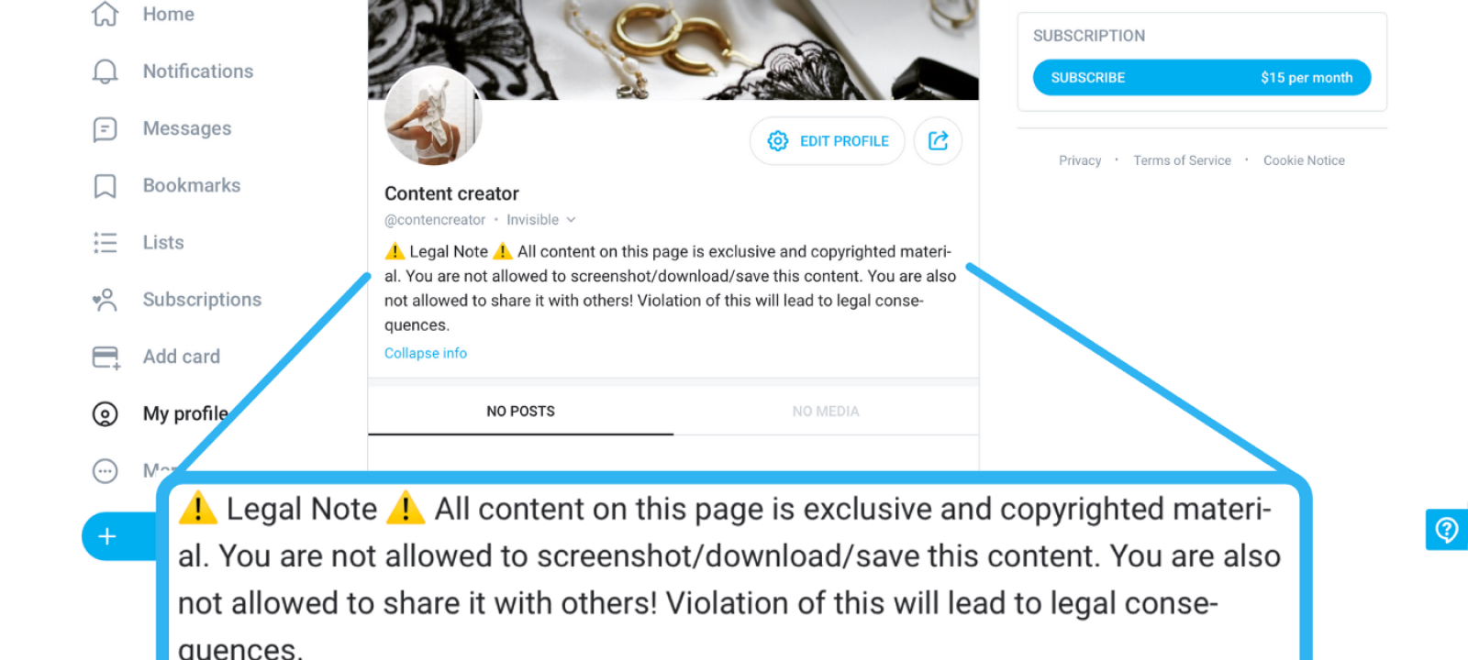Viewport: 1468px width, 660px height.
Task: Expand the Invisible status dropdown
Action: tap(541, 220)
